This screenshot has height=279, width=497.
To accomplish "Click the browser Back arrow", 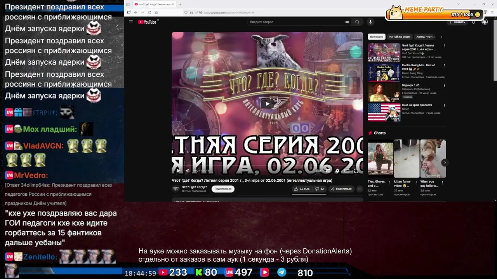I will coord(136,12).
